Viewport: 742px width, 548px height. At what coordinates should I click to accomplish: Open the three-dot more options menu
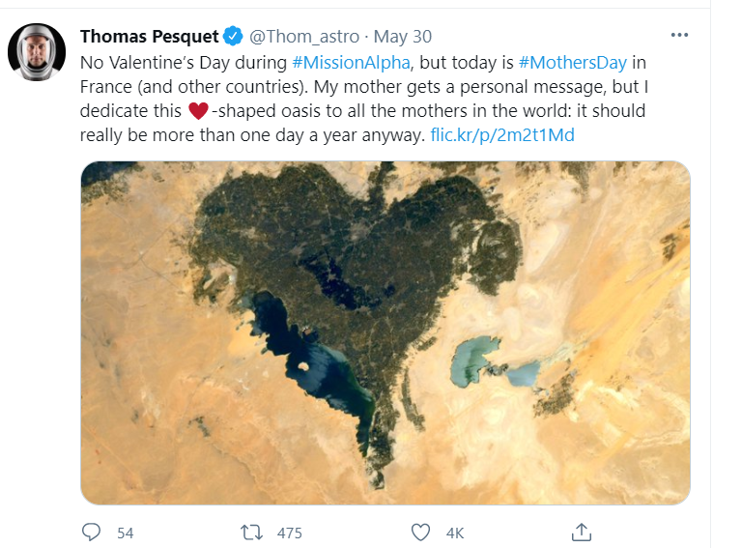[x=680, y=36]
